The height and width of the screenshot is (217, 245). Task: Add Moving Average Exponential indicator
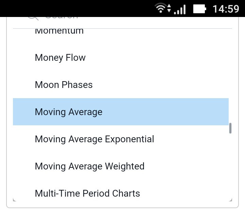pos(94,139)
